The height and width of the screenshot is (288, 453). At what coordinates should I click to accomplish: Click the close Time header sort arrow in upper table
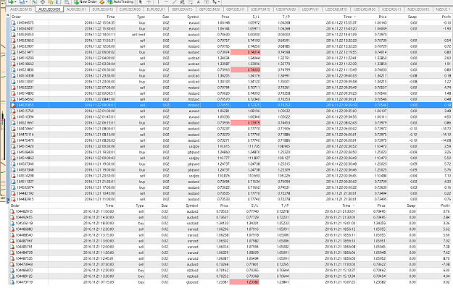click(355, 17)
